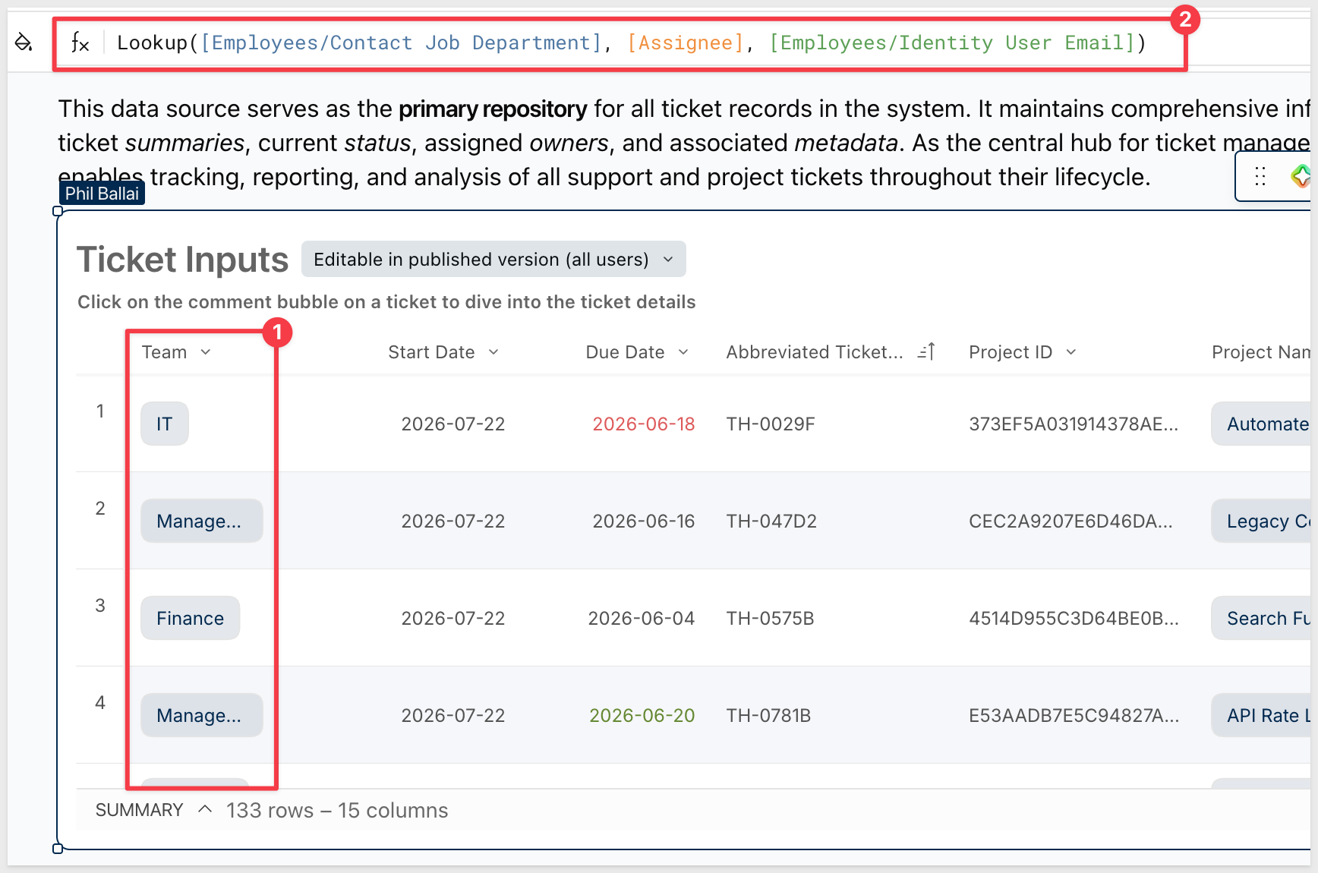Click the Ticket Inputs table title
Image resolution: width=1318 pixels, height=873 pixels.
[183, 260]
